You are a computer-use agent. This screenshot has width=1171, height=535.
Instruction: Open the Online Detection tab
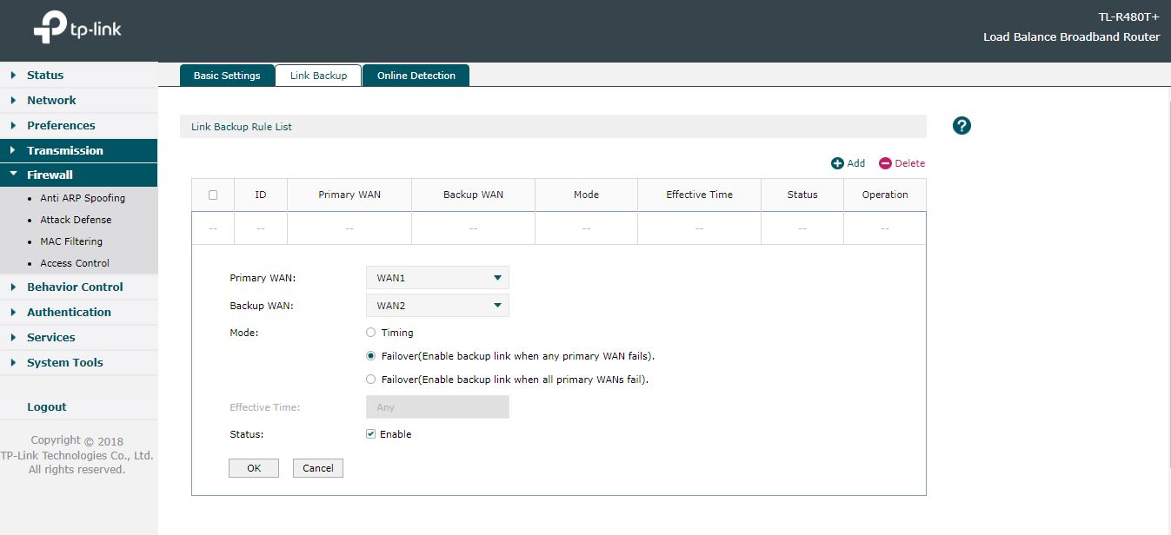pos(416,75)
